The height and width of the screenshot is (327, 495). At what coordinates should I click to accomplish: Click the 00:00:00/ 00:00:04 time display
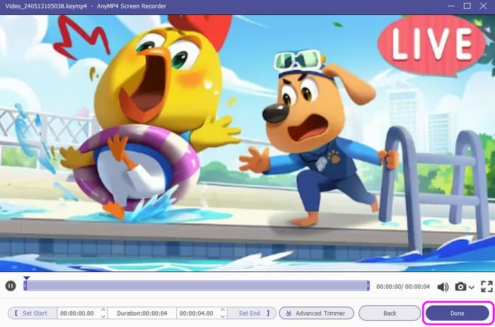[x=403, y=287]
